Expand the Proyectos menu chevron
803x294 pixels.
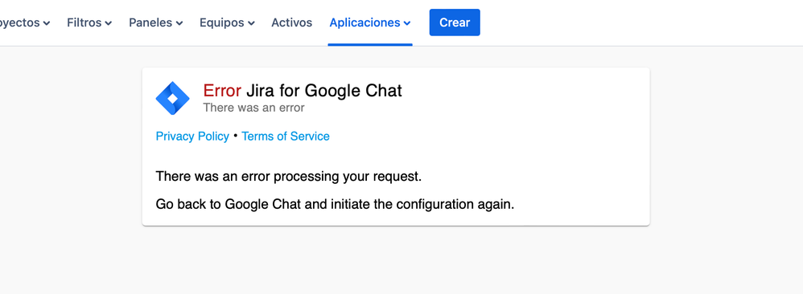pyautogui.click(x=47, y=23)
